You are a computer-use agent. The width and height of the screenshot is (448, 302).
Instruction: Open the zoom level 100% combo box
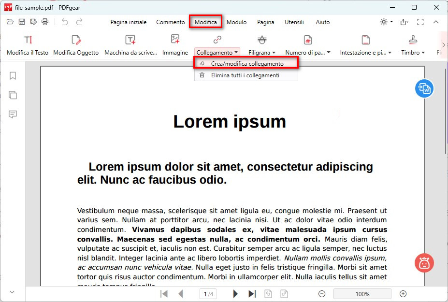tap(362, 294)
